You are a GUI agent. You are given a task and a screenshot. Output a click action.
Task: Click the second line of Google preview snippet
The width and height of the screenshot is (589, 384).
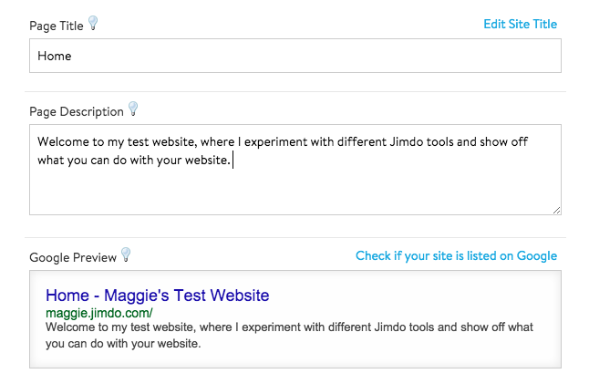coord(122,344)
